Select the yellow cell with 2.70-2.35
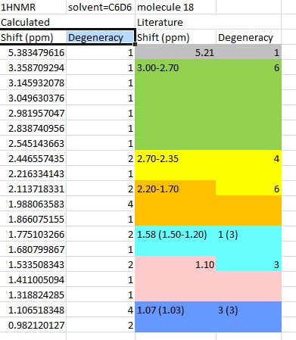Viewport: 296px width, 340px height. click(176, 158)
